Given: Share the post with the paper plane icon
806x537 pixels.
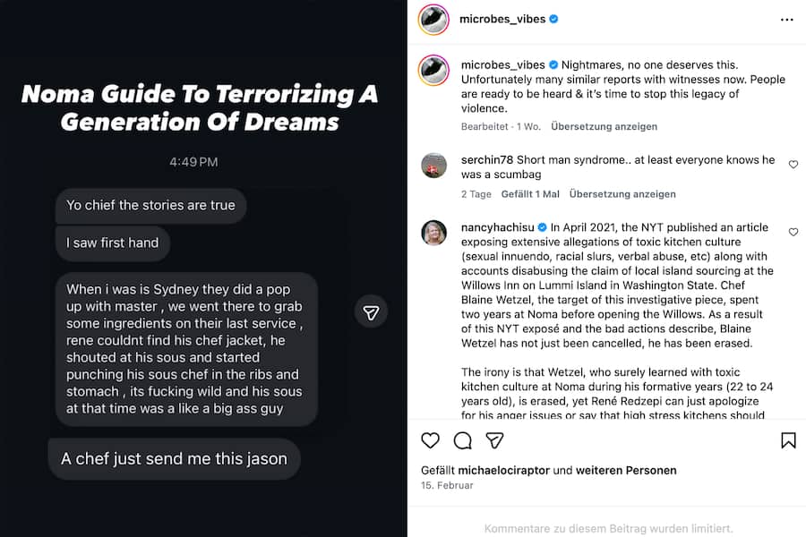Looking at the screenshot, I should 494,440.
